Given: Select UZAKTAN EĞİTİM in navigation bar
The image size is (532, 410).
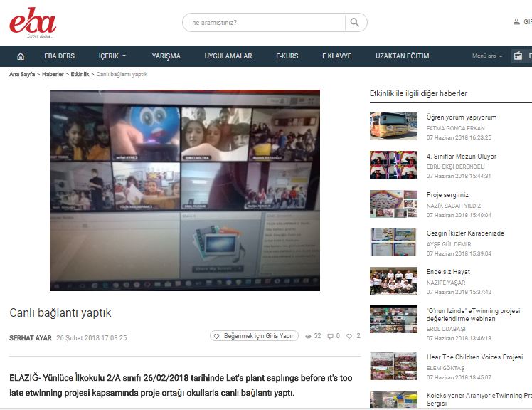Looking at the screenshot, I should (x=402, y=56).
